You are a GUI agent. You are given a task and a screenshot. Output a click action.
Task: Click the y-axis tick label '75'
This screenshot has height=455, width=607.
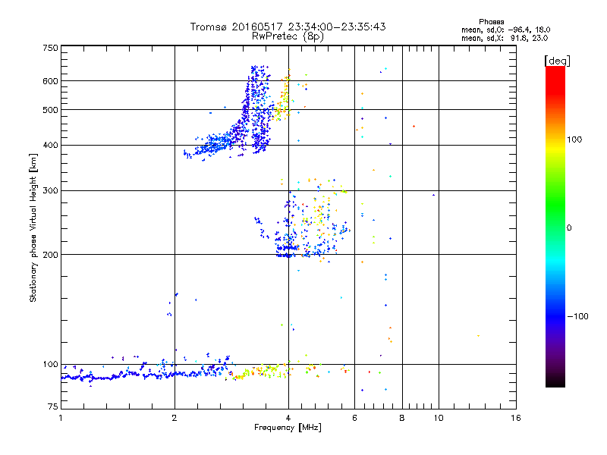pos(53,406)
